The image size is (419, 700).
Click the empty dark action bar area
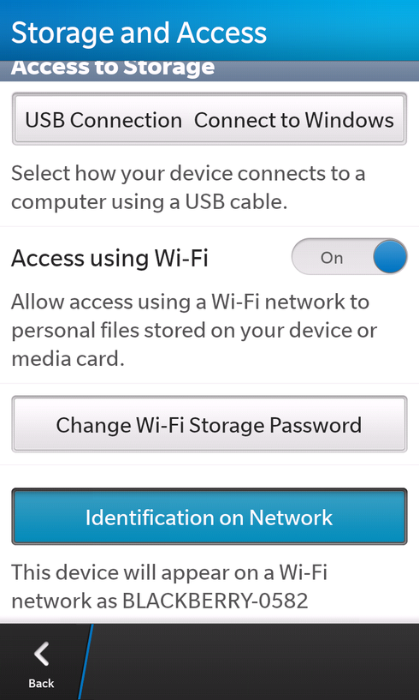[255, 661]
